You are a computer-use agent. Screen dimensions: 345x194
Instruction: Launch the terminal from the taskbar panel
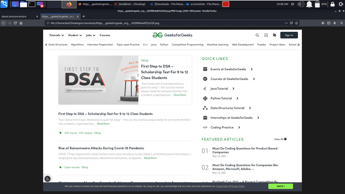pyautogui.click(x=32, y=4)
